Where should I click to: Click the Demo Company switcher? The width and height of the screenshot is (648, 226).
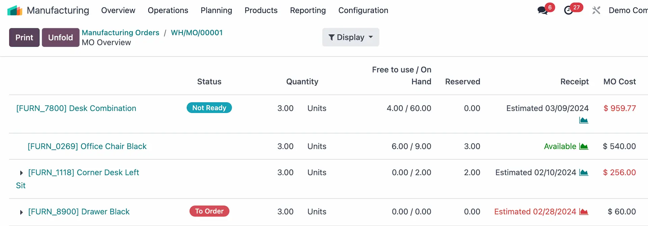[628, 10]
